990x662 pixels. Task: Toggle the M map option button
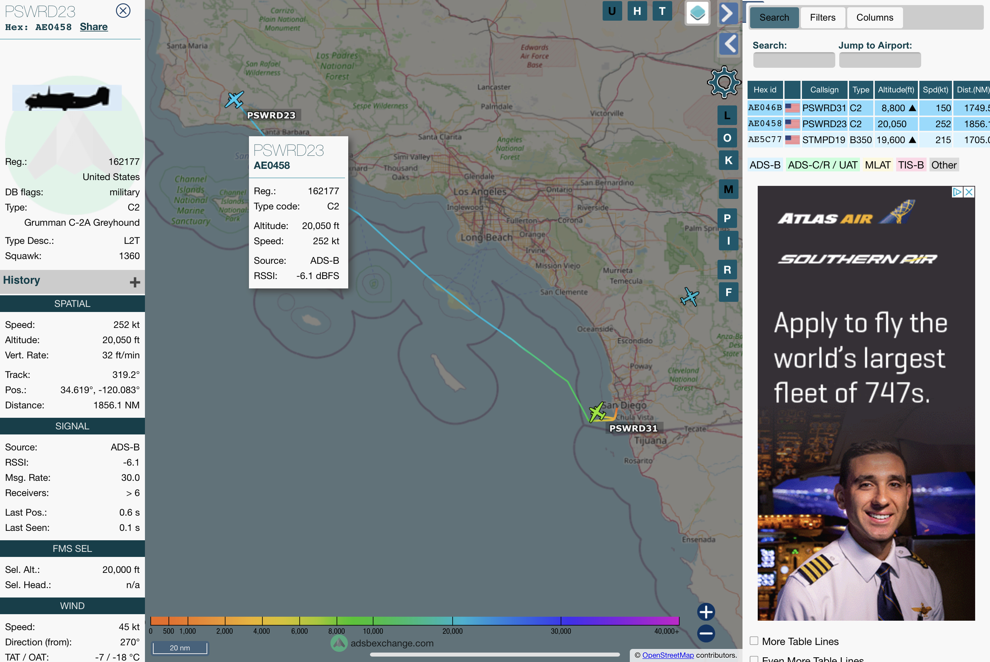pos(728,189)
